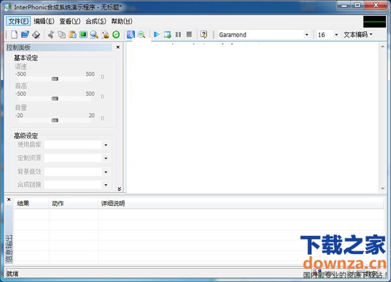Open help with question mark icon

[x=204, y=35]
